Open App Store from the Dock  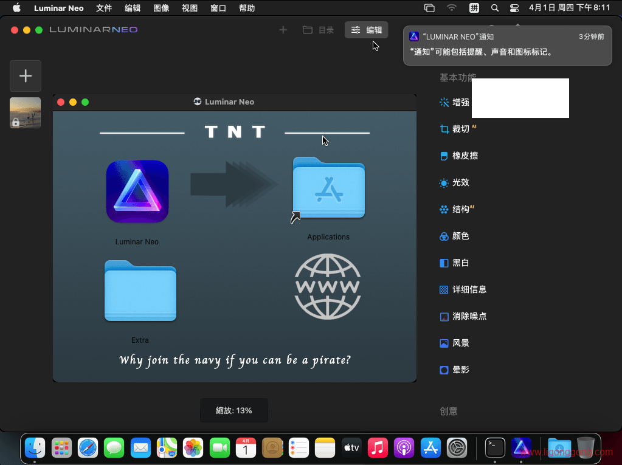coord(431,448)
